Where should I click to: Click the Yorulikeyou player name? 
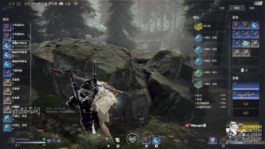click(x=22, y=139)
